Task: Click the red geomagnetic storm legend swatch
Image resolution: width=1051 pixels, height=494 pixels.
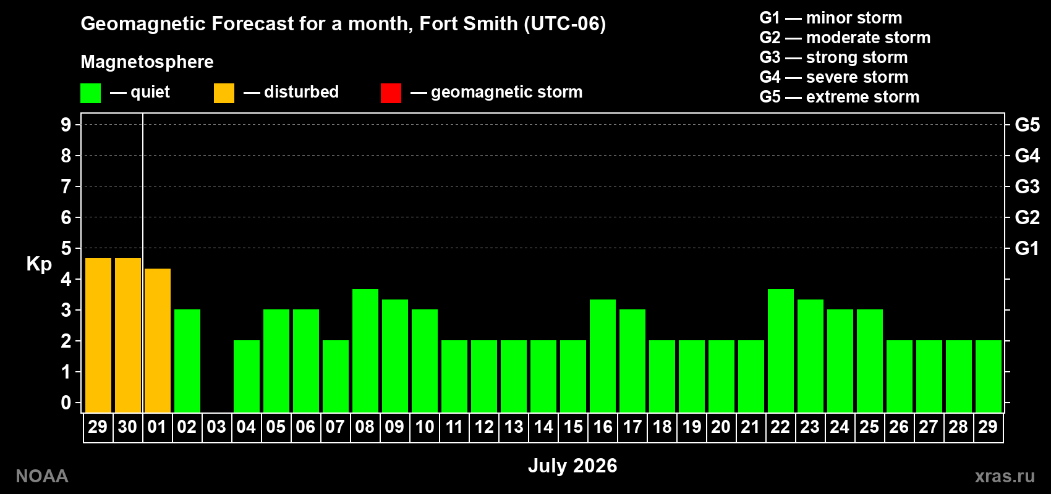Action: (391, 93)
